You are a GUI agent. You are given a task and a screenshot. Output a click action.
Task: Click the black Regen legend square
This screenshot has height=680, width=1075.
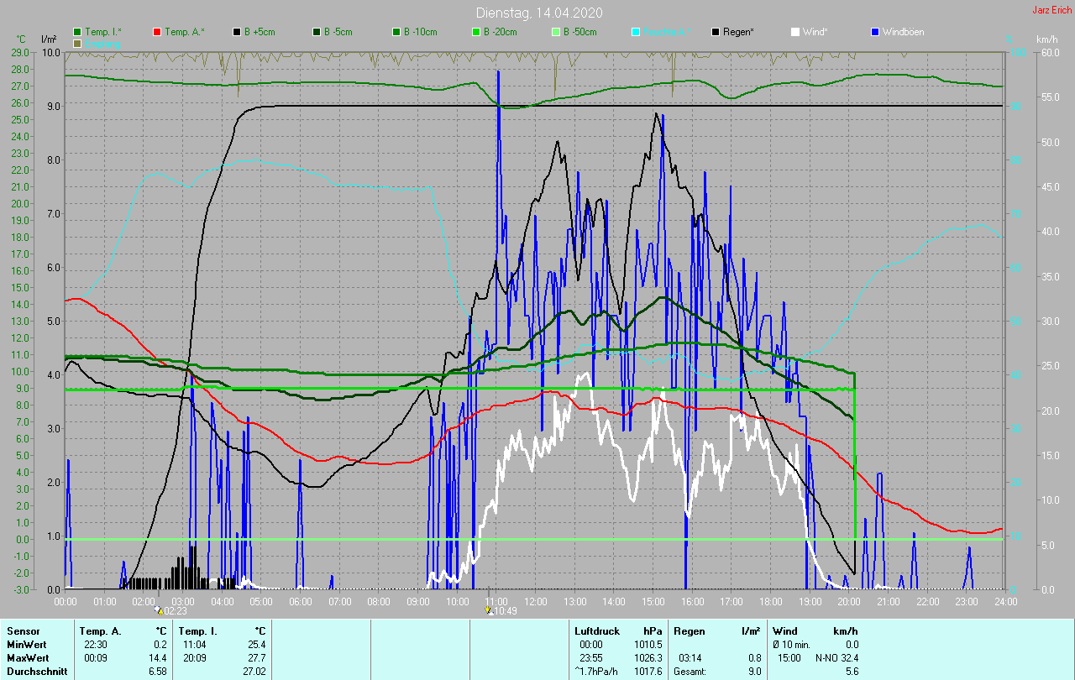click(715, 32)
